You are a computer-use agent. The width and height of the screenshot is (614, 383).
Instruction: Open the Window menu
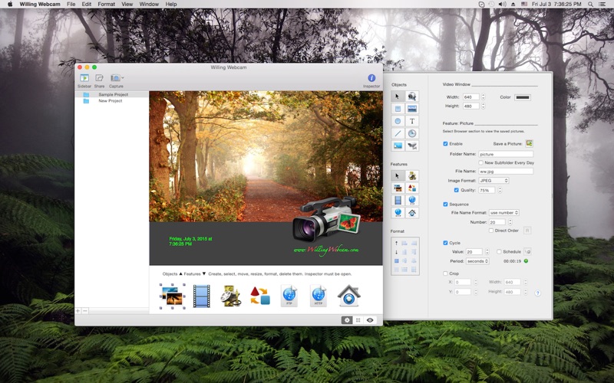coord(149,4)
